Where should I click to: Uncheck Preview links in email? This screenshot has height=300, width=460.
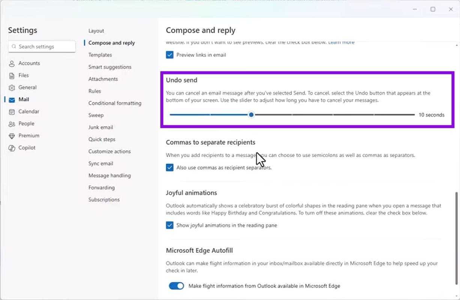coord(170,55)
